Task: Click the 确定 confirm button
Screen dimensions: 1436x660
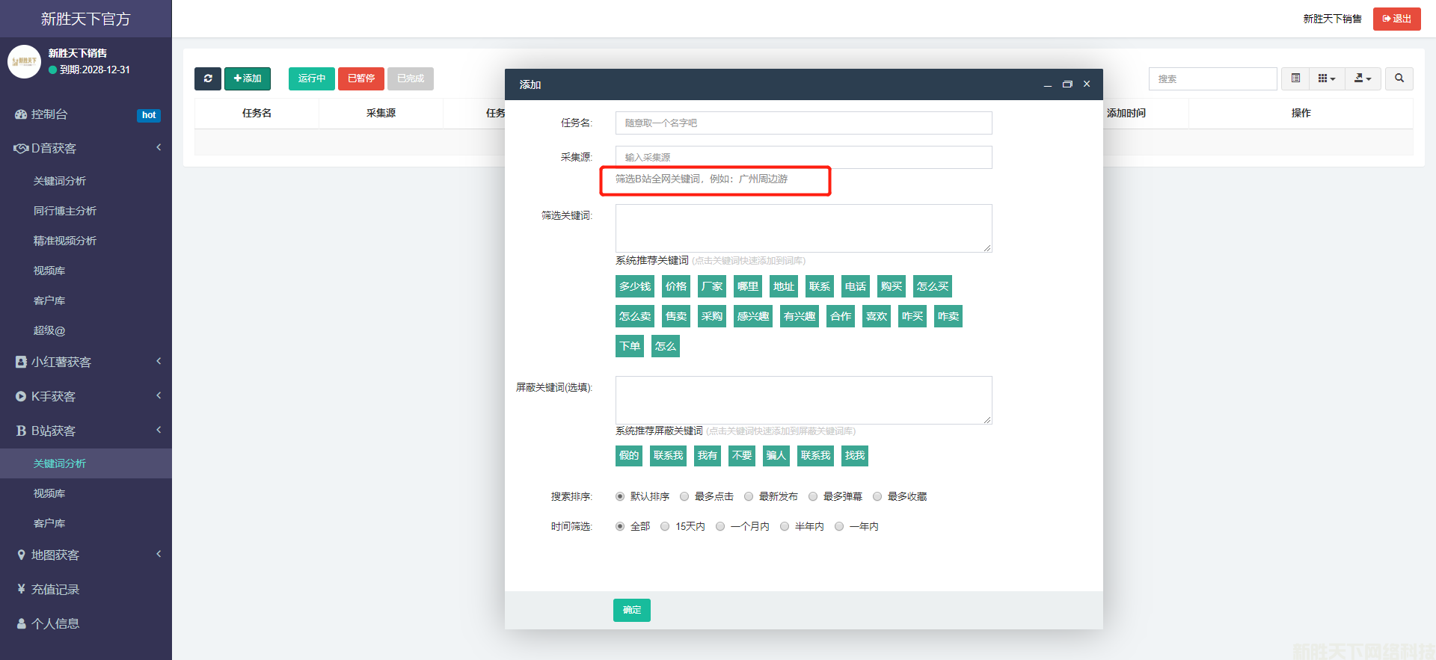Action: [631, 610]
